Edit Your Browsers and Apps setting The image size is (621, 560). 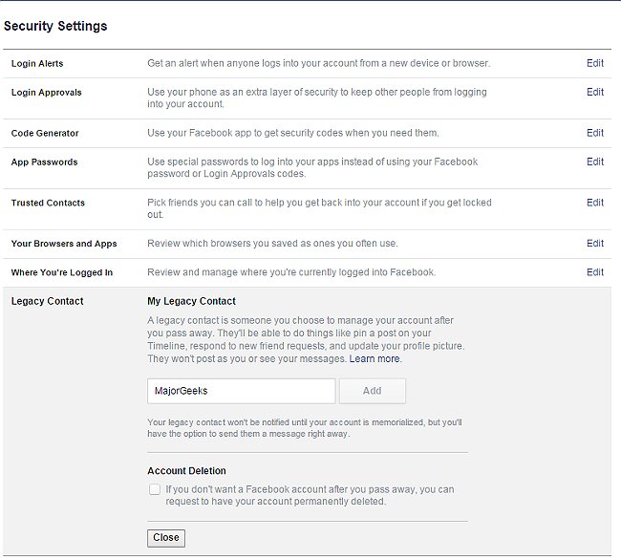click(594, 244)
